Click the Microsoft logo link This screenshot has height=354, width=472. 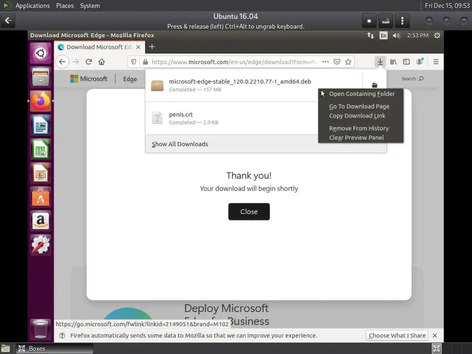pos(89,79)
